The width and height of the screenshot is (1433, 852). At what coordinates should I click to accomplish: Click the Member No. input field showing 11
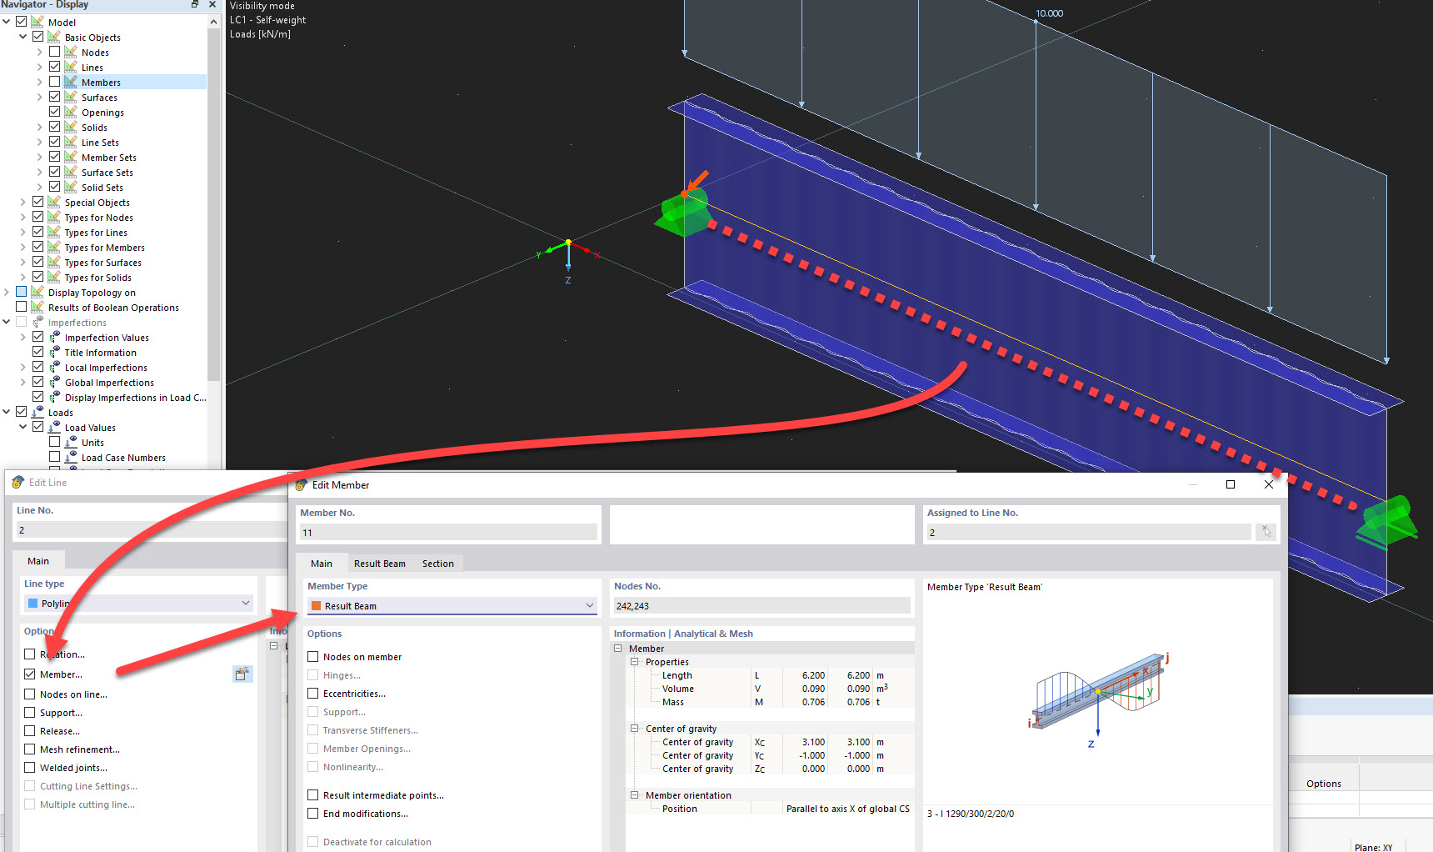pos(447,532)
